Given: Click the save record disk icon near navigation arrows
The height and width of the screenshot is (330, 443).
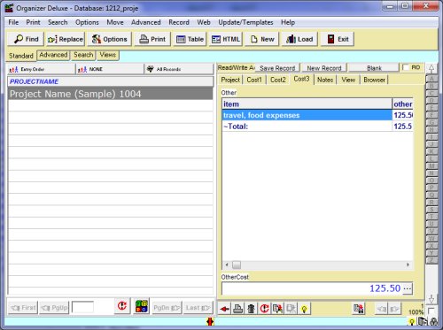Looking at the screenshot, I should click(x=359, y=309).
